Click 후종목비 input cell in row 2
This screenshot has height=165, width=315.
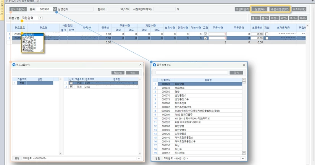257,38
